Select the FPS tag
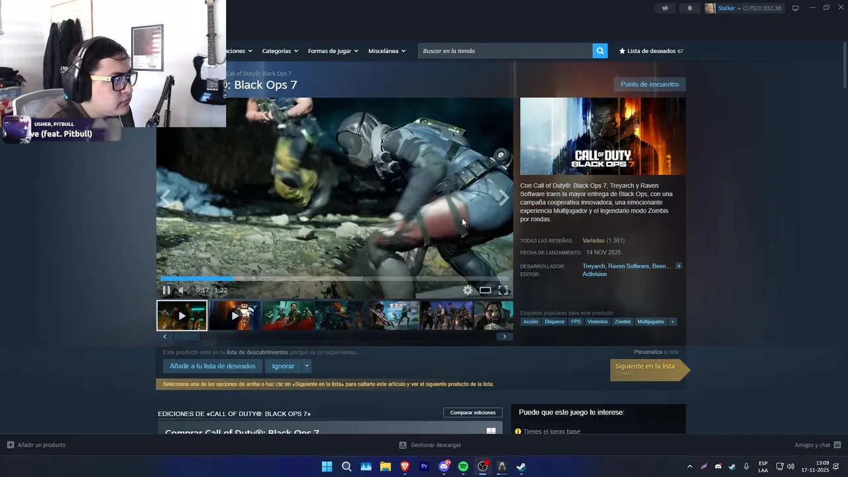 [x=576, y=322]
